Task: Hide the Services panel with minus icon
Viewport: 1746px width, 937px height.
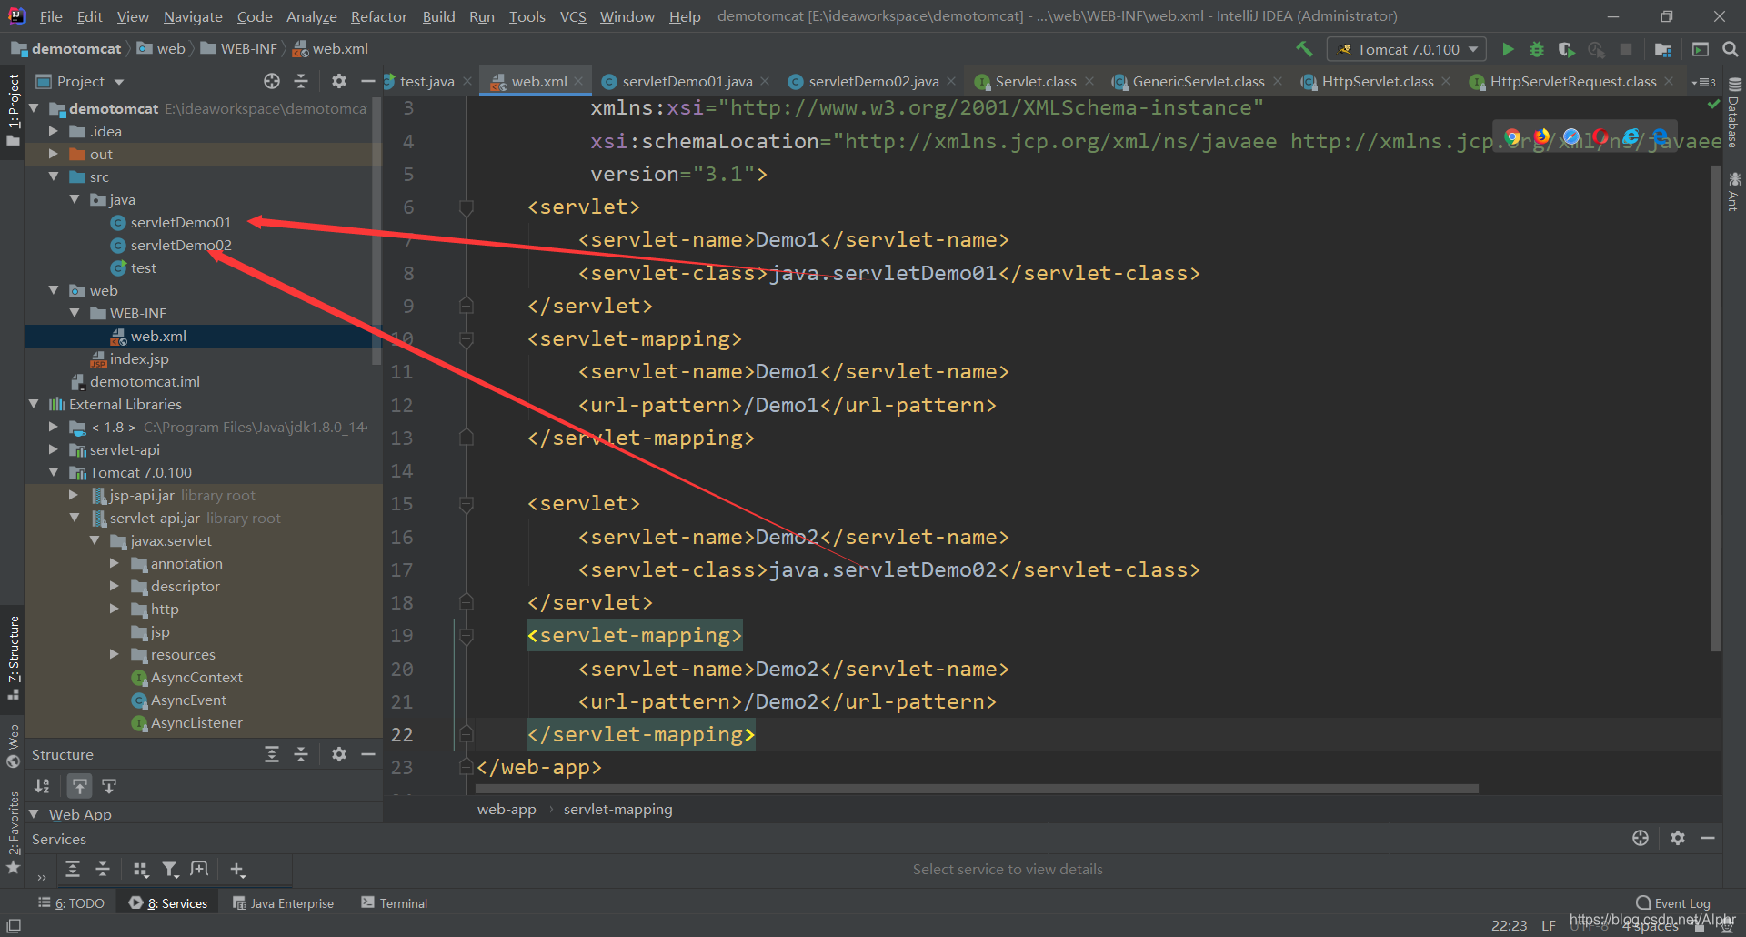Action: click(x=1708, y=838)
